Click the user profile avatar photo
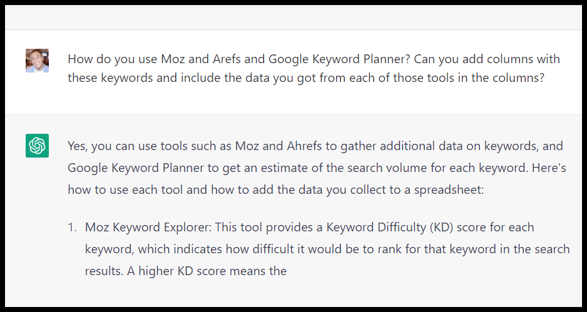 37,61
